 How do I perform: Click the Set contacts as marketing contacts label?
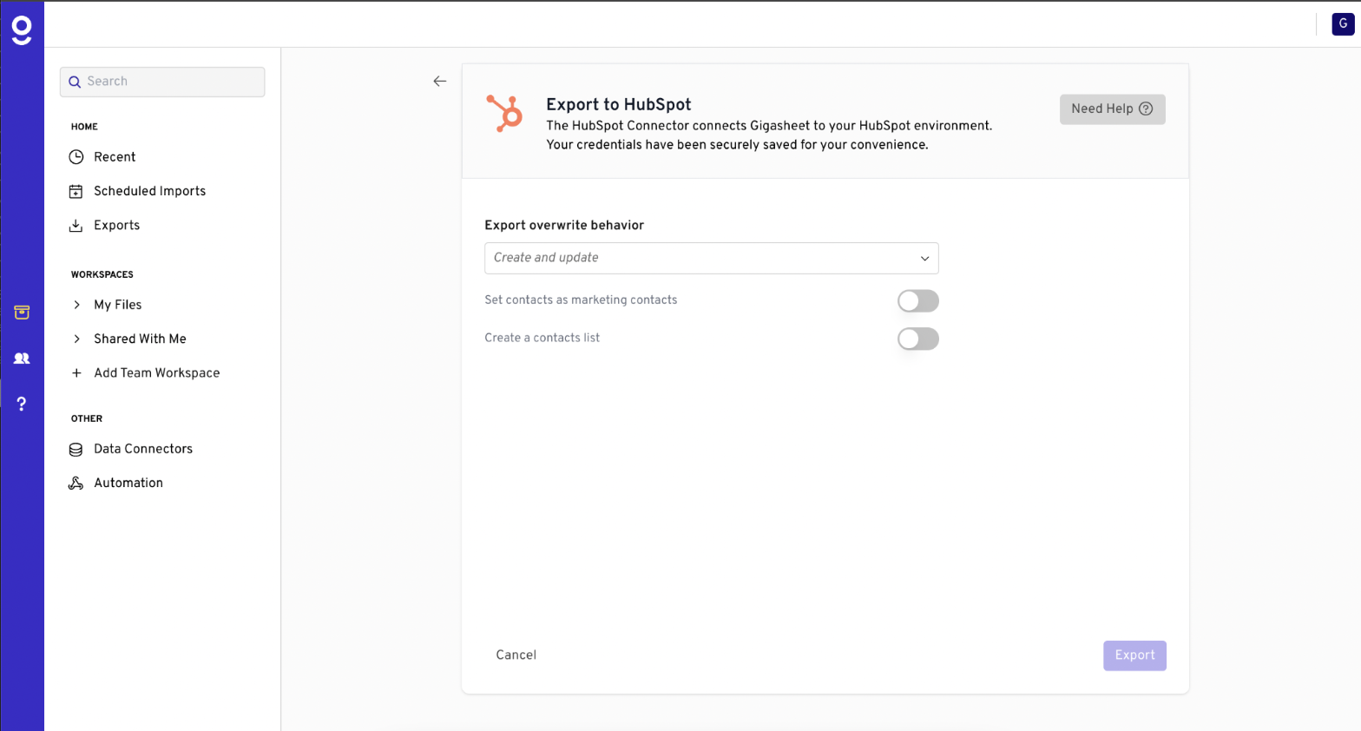pyautogui.click(x=581, y=300)
